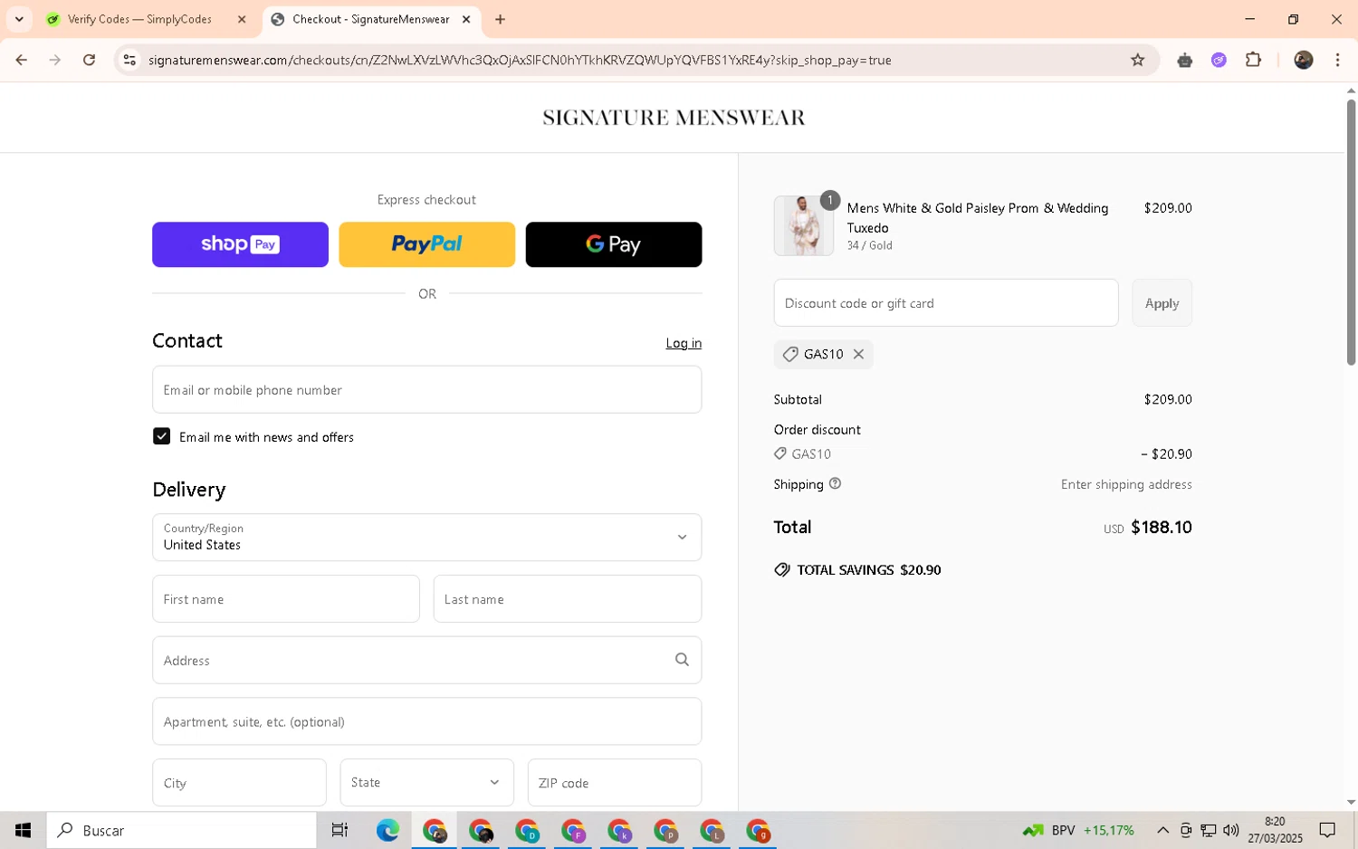Open the tab search dropdown arrow
This screenshot has width=1358, height=849.
[19, 19]
